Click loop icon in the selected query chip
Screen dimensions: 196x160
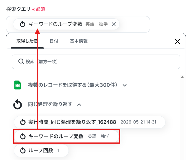pos(22,24)
